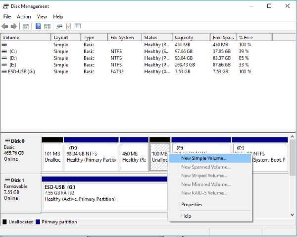
Task: Click the checkmark Properties toolbar icon
Action: pyautogui.click(x=69, y=26)
